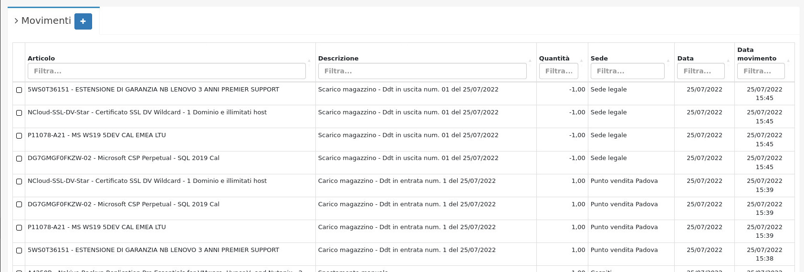The image size is (804, 272).
Task: Click the Quantità filter box
Action: coord(558,71)
